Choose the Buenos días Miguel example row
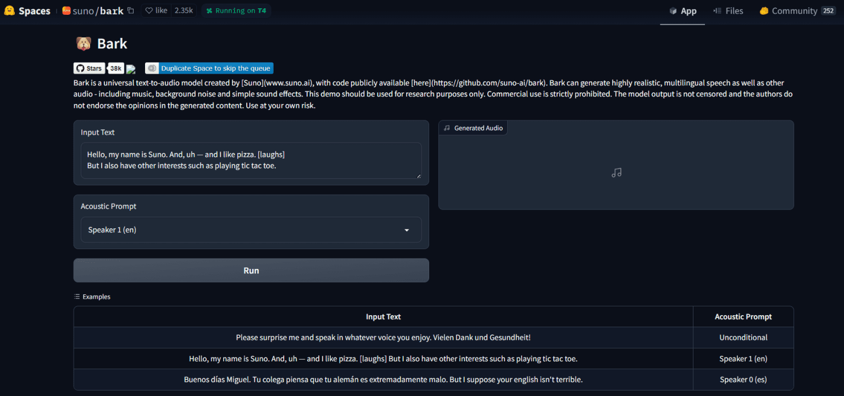This screenshot has width=844, height=396. pos(383,380)
